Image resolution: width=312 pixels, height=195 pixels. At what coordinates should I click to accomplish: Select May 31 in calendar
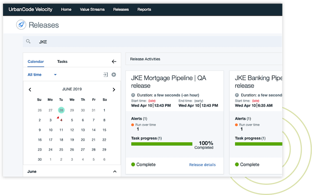tap(94, 110)
